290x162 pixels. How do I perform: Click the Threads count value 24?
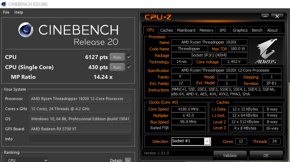(x=274, y=141)
